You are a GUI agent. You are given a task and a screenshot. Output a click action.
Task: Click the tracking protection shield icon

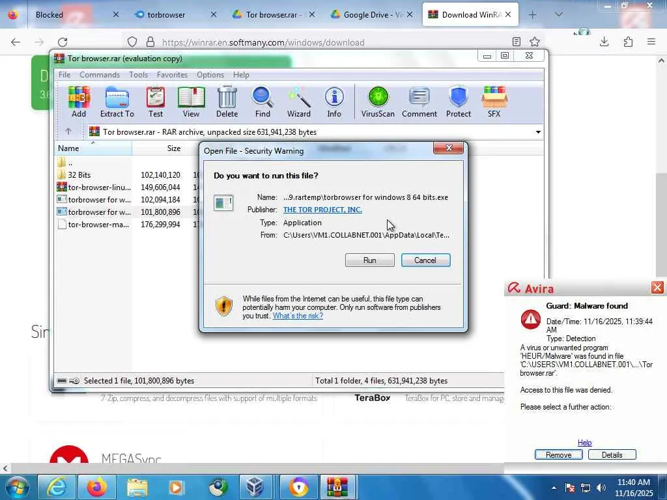132,42
